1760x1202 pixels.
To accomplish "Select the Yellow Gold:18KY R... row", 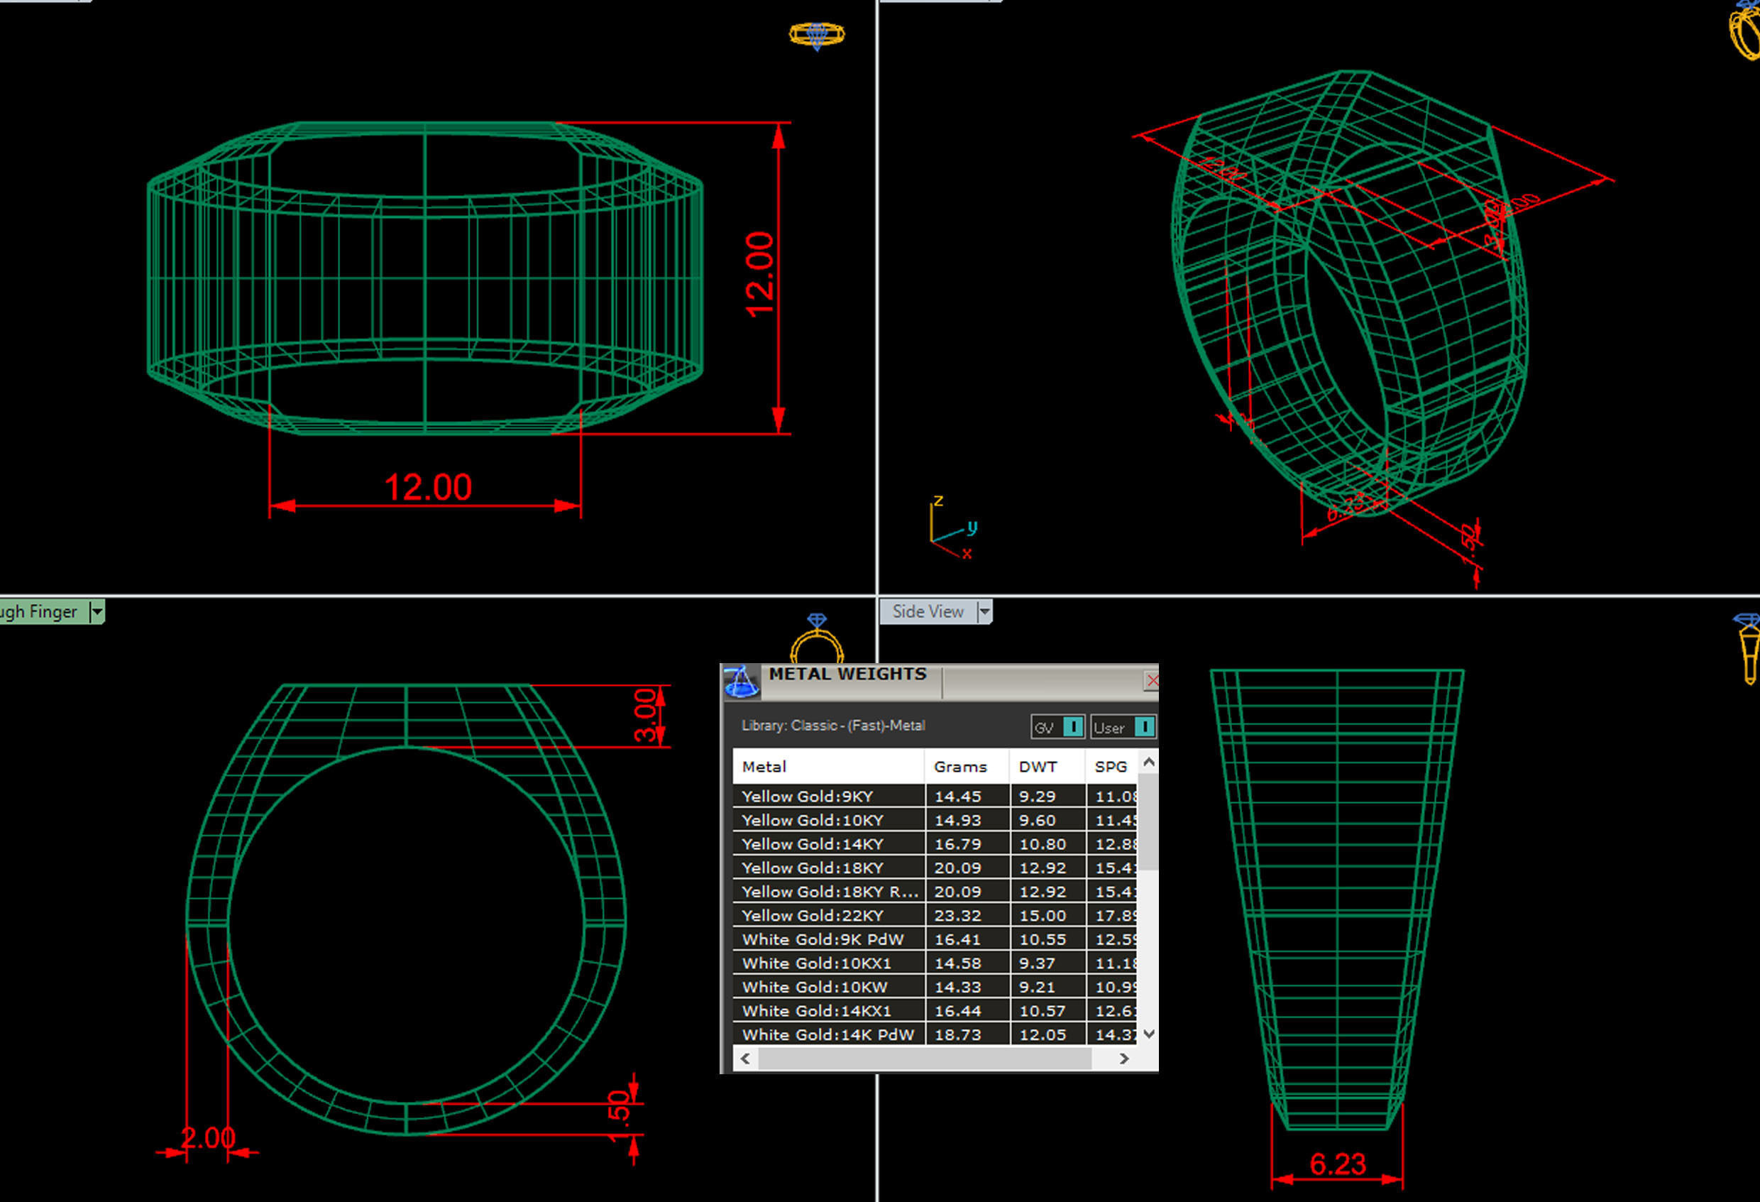I will [935, 892].
